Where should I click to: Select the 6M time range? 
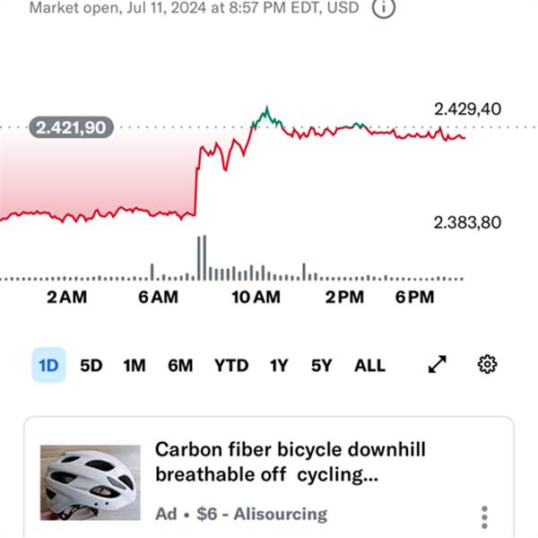click(180, 366)
